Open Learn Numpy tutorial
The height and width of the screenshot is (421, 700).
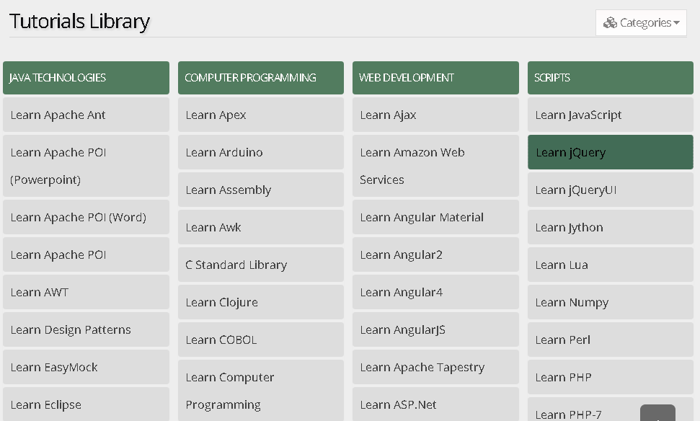tap(611, 302)
